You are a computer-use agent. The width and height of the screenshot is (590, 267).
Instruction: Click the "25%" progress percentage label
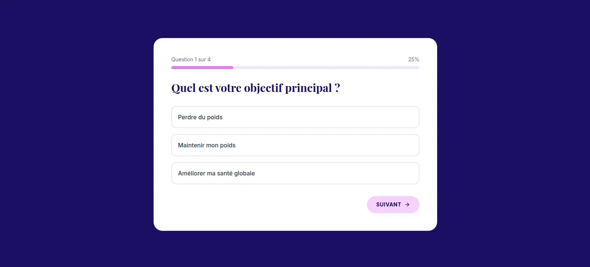pyautogui.click(x=414, y=59)
